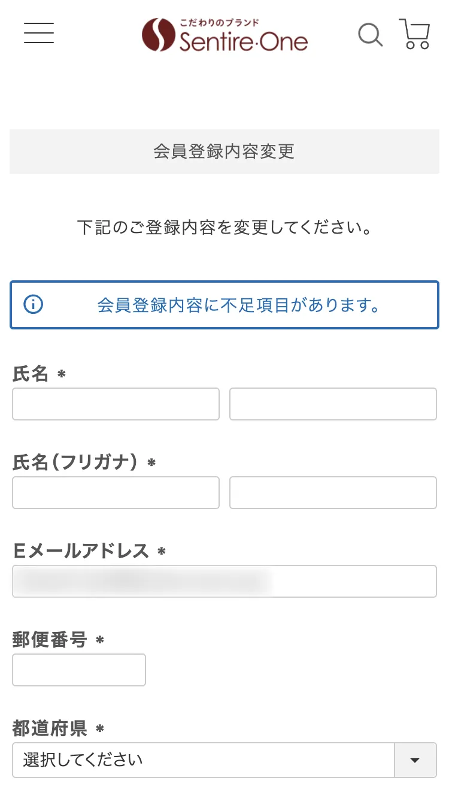The width and height of the screenshot is (449, 799).
Task: Click the Eメールアドレス label
Action: click(81, 552)
